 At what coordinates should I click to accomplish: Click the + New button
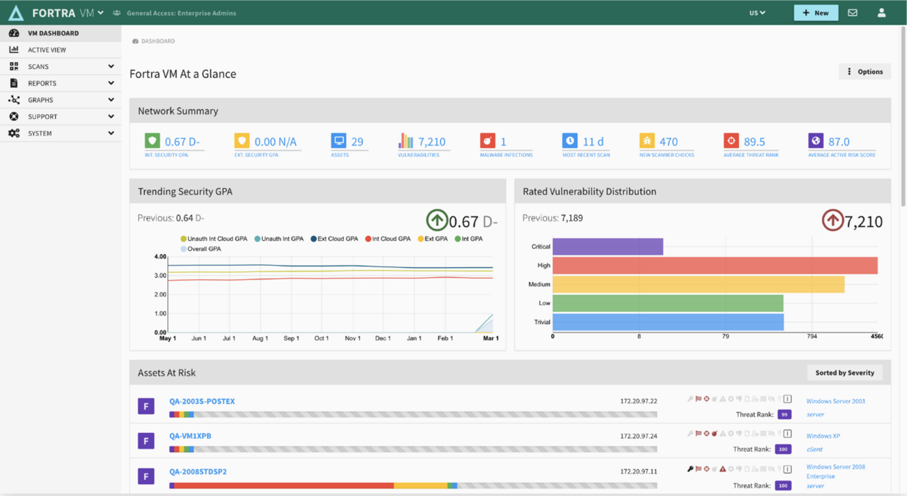click(816, 13)
